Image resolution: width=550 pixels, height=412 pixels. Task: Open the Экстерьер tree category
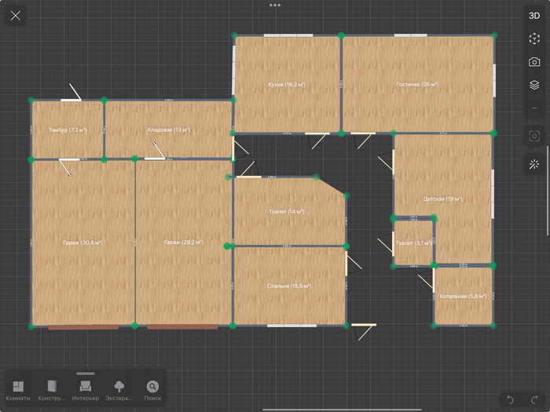119,390
